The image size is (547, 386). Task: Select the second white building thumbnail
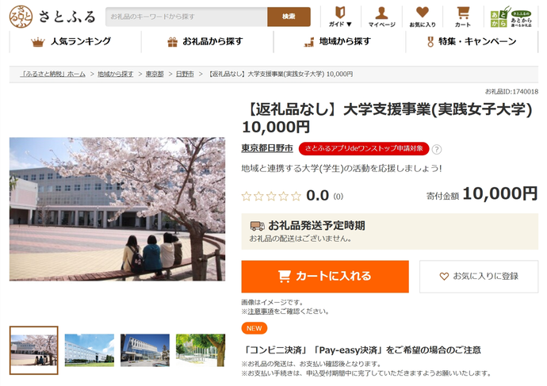click(x=90, y=350)
